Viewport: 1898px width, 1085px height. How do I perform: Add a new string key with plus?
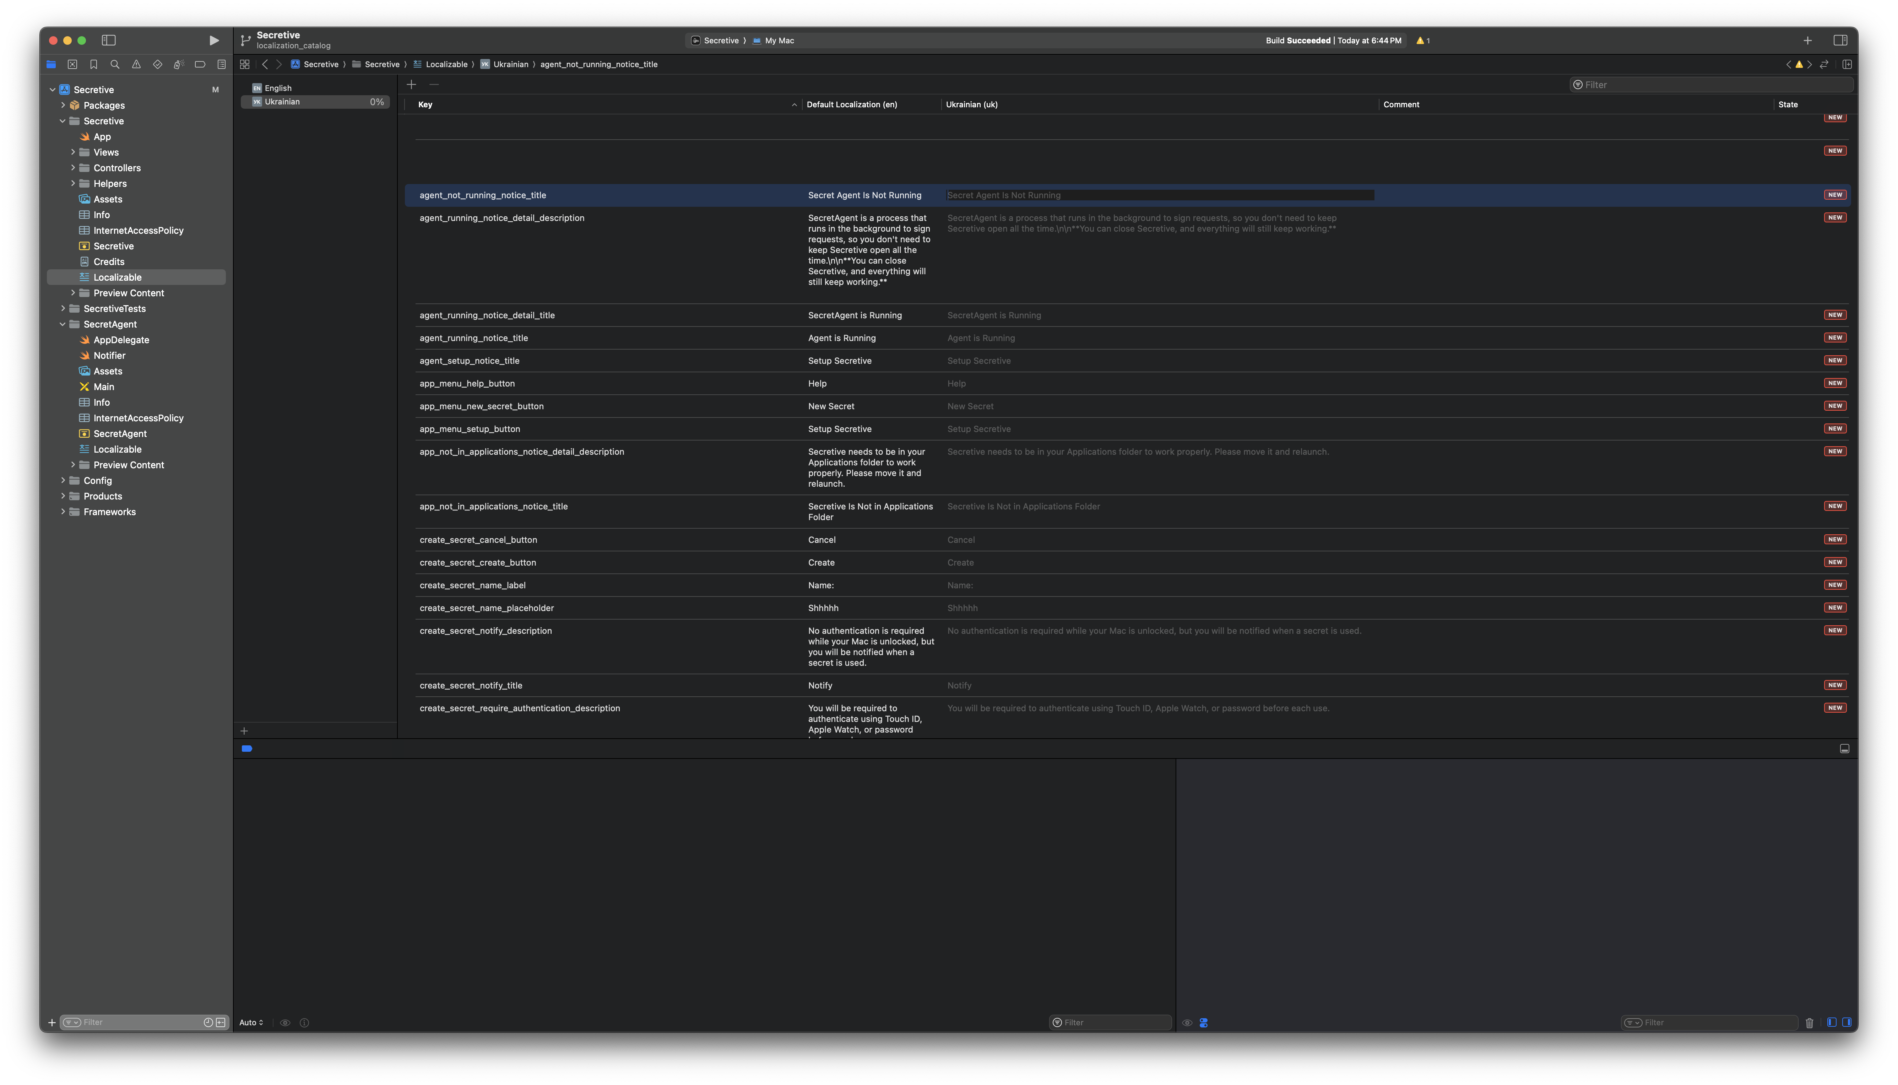[411, 84]
